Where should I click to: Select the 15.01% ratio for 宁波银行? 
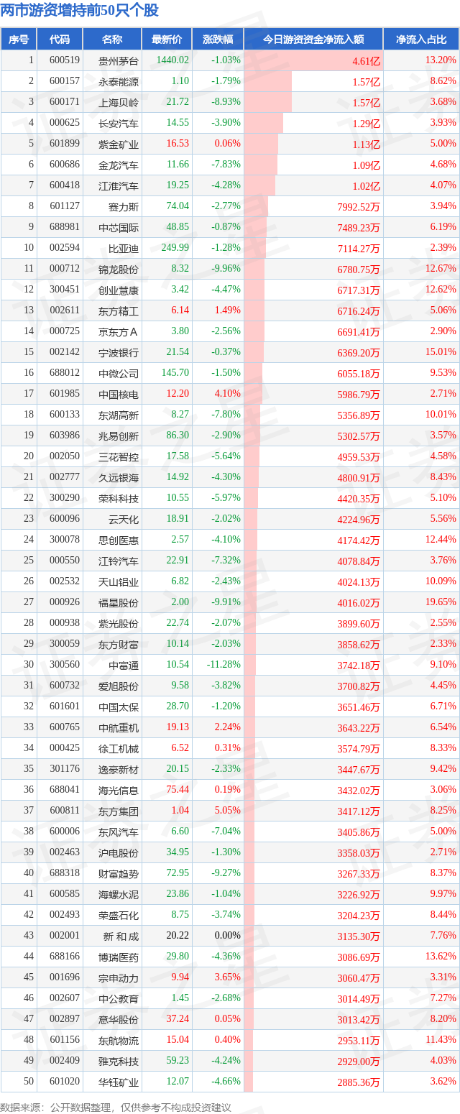click(x=441, y=352)
